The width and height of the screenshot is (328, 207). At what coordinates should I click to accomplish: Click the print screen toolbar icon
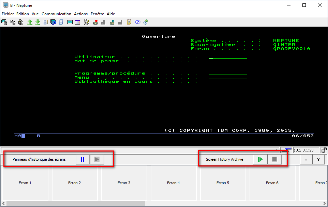pyautogui.click(x=4, y=22)
